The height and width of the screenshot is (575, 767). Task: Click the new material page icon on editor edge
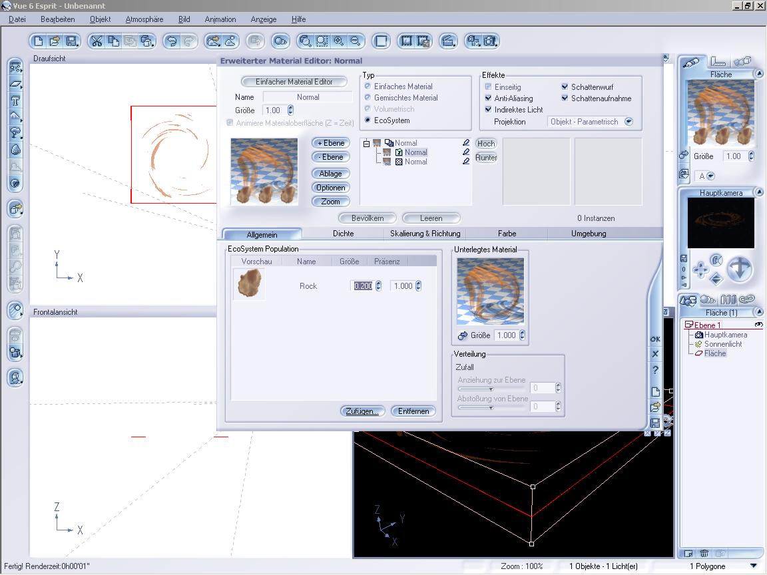point(655,391)
